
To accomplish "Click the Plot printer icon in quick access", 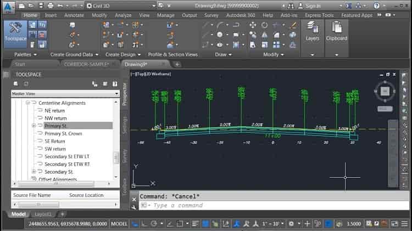I will coord(51,5).
